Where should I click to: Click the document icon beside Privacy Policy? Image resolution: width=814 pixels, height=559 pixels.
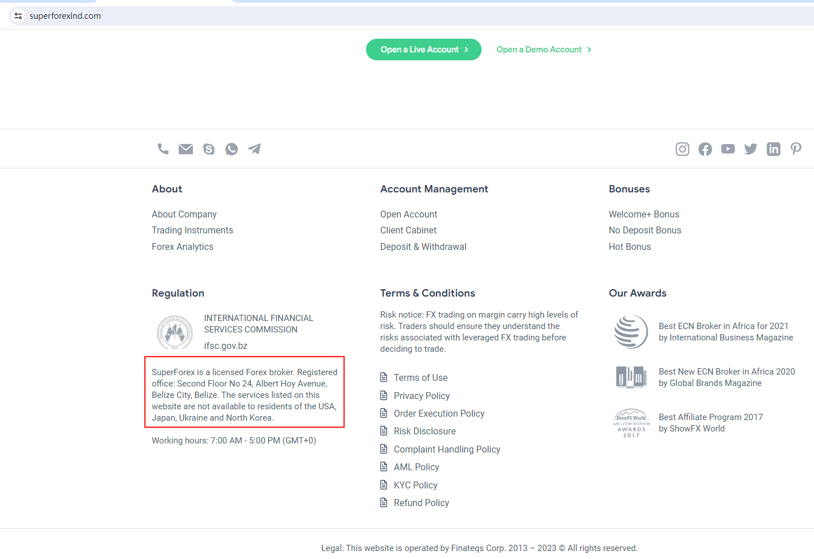click(384, 396)
